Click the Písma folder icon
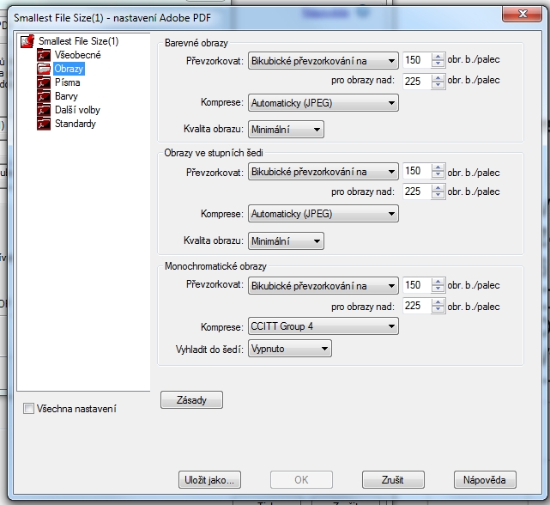Viewport: 550px width, 505px height. [44, 82]
